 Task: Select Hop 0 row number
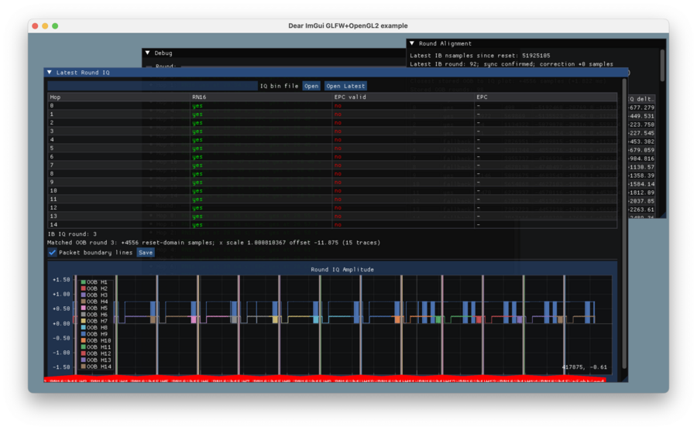[x=52, y=106]
